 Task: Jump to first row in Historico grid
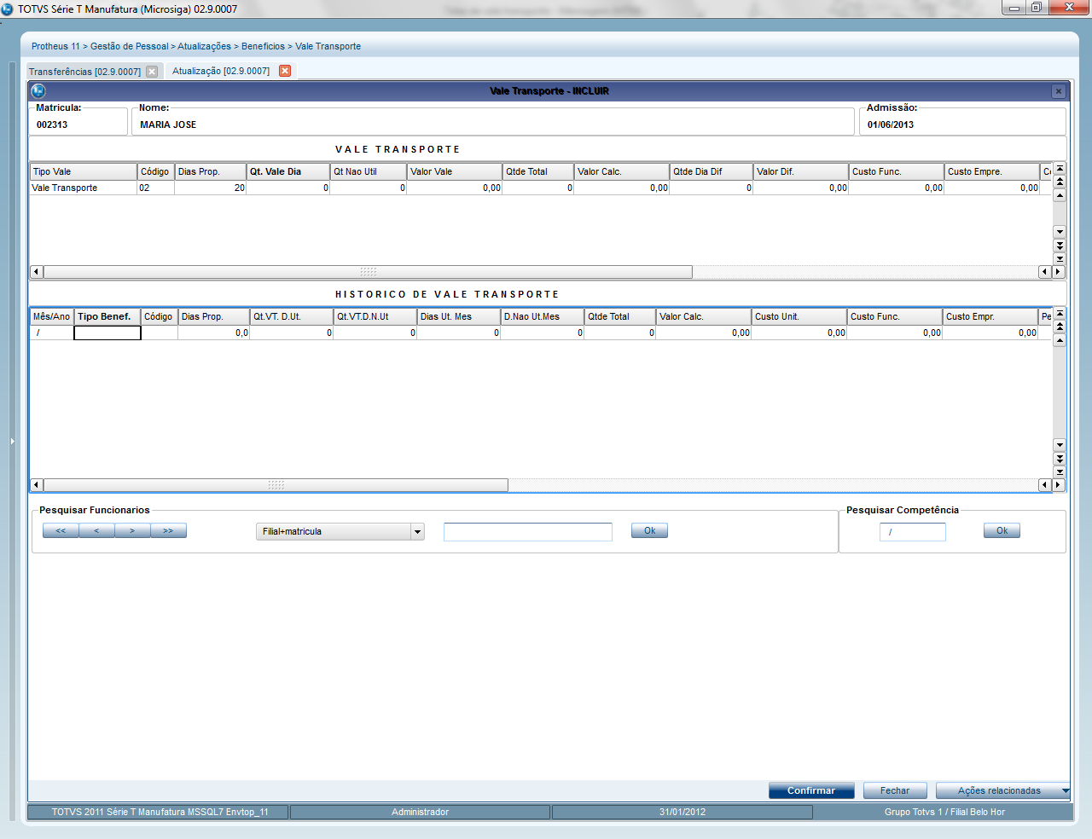(x=1060, y=314)
